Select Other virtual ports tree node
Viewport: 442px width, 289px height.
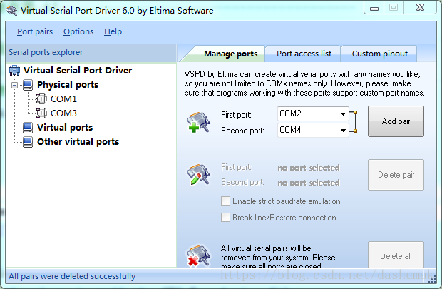click(78, 142)
